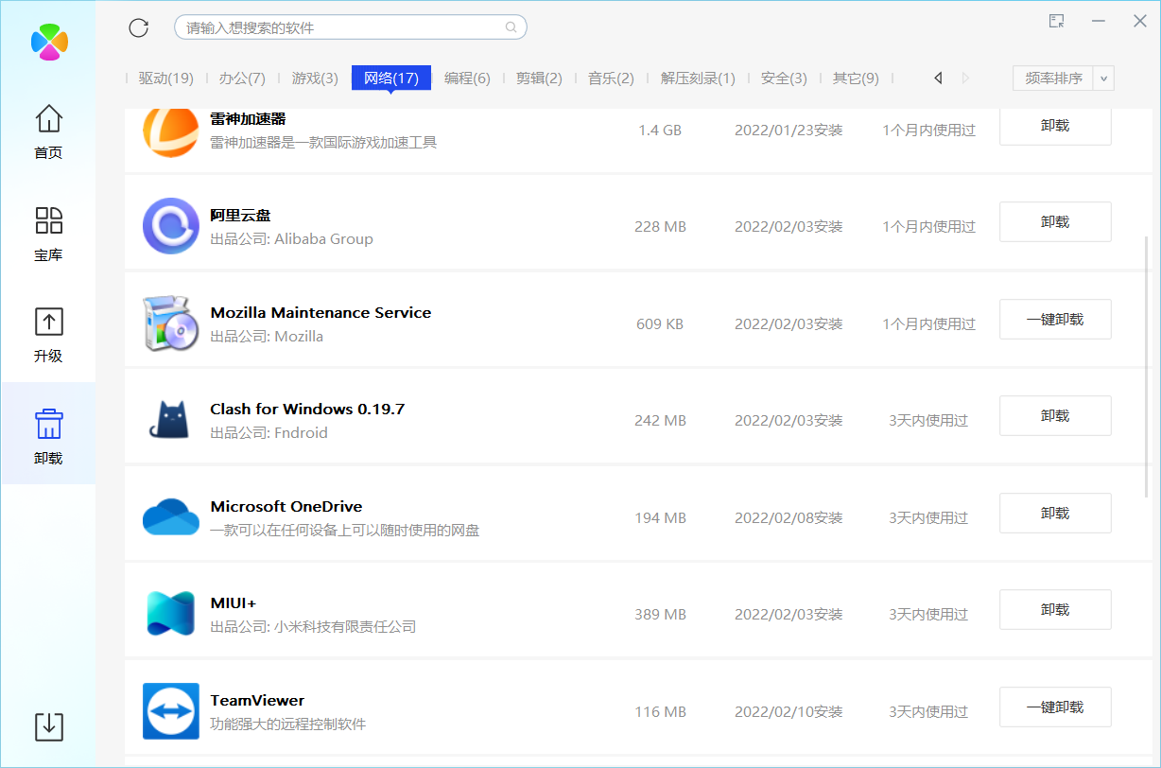
Task: Select the Mozilla Maintenance Service title
Action: click(x=321, y=312)
